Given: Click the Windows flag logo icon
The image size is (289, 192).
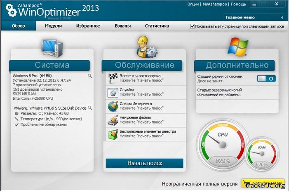Looking at the screenshot, I should coord(237,47).
